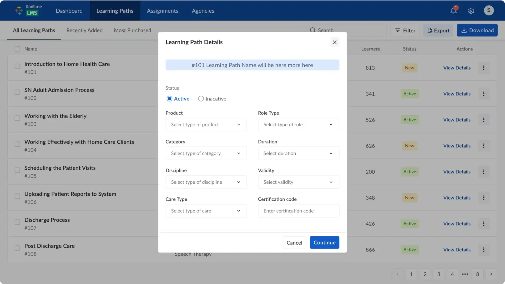Open the notifications bell

point(453,11)
